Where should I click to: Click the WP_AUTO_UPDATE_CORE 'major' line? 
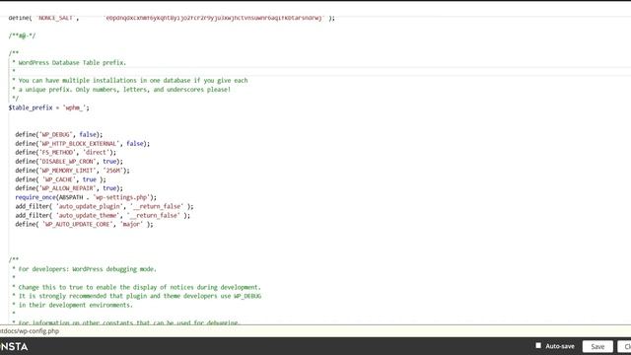[84, 224]
